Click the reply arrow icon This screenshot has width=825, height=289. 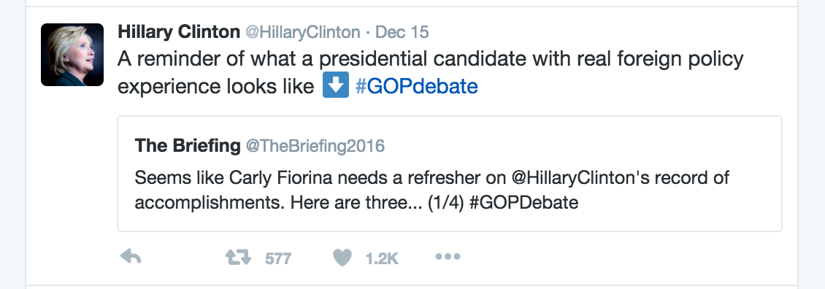pyautogui.click(x=131, y=257)
